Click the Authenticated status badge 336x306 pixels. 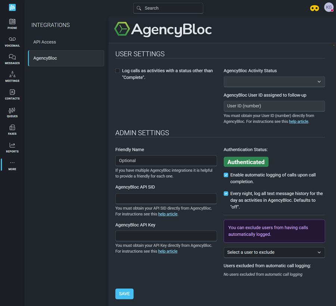coord(246,162)
